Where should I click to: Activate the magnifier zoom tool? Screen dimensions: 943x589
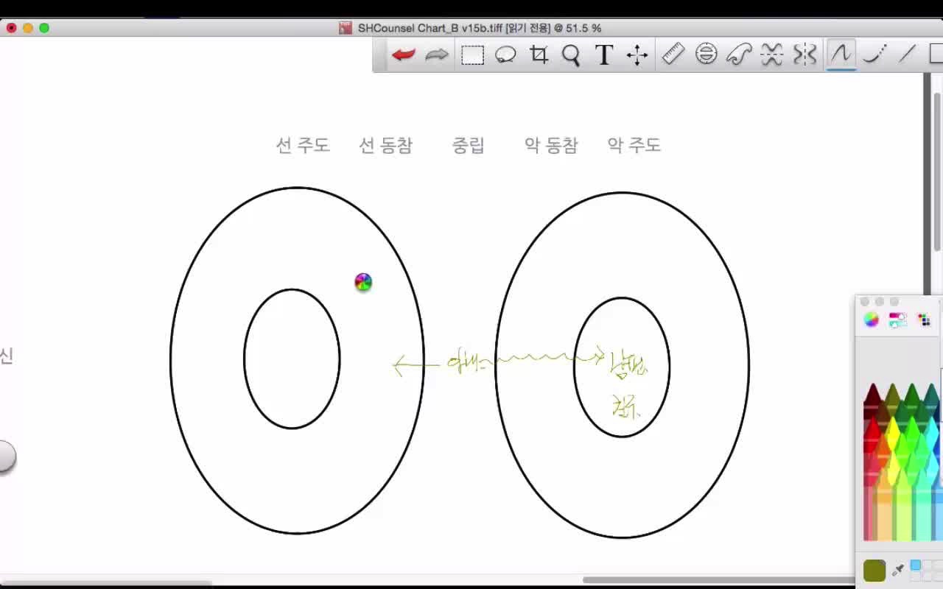tap(571, 55)
